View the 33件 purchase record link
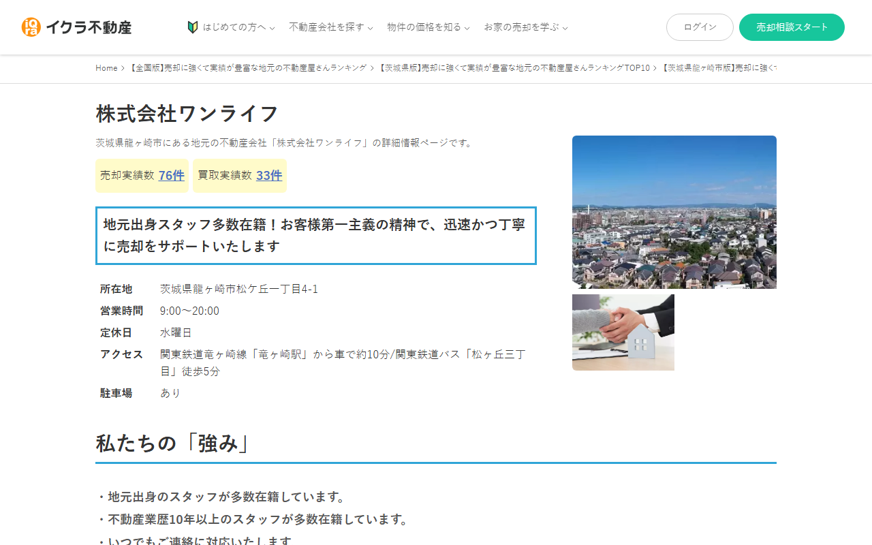 (x=269, y=175)
